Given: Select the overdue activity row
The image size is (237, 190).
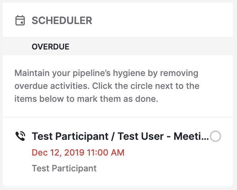Looking at the screenshot, I should 118,152.
